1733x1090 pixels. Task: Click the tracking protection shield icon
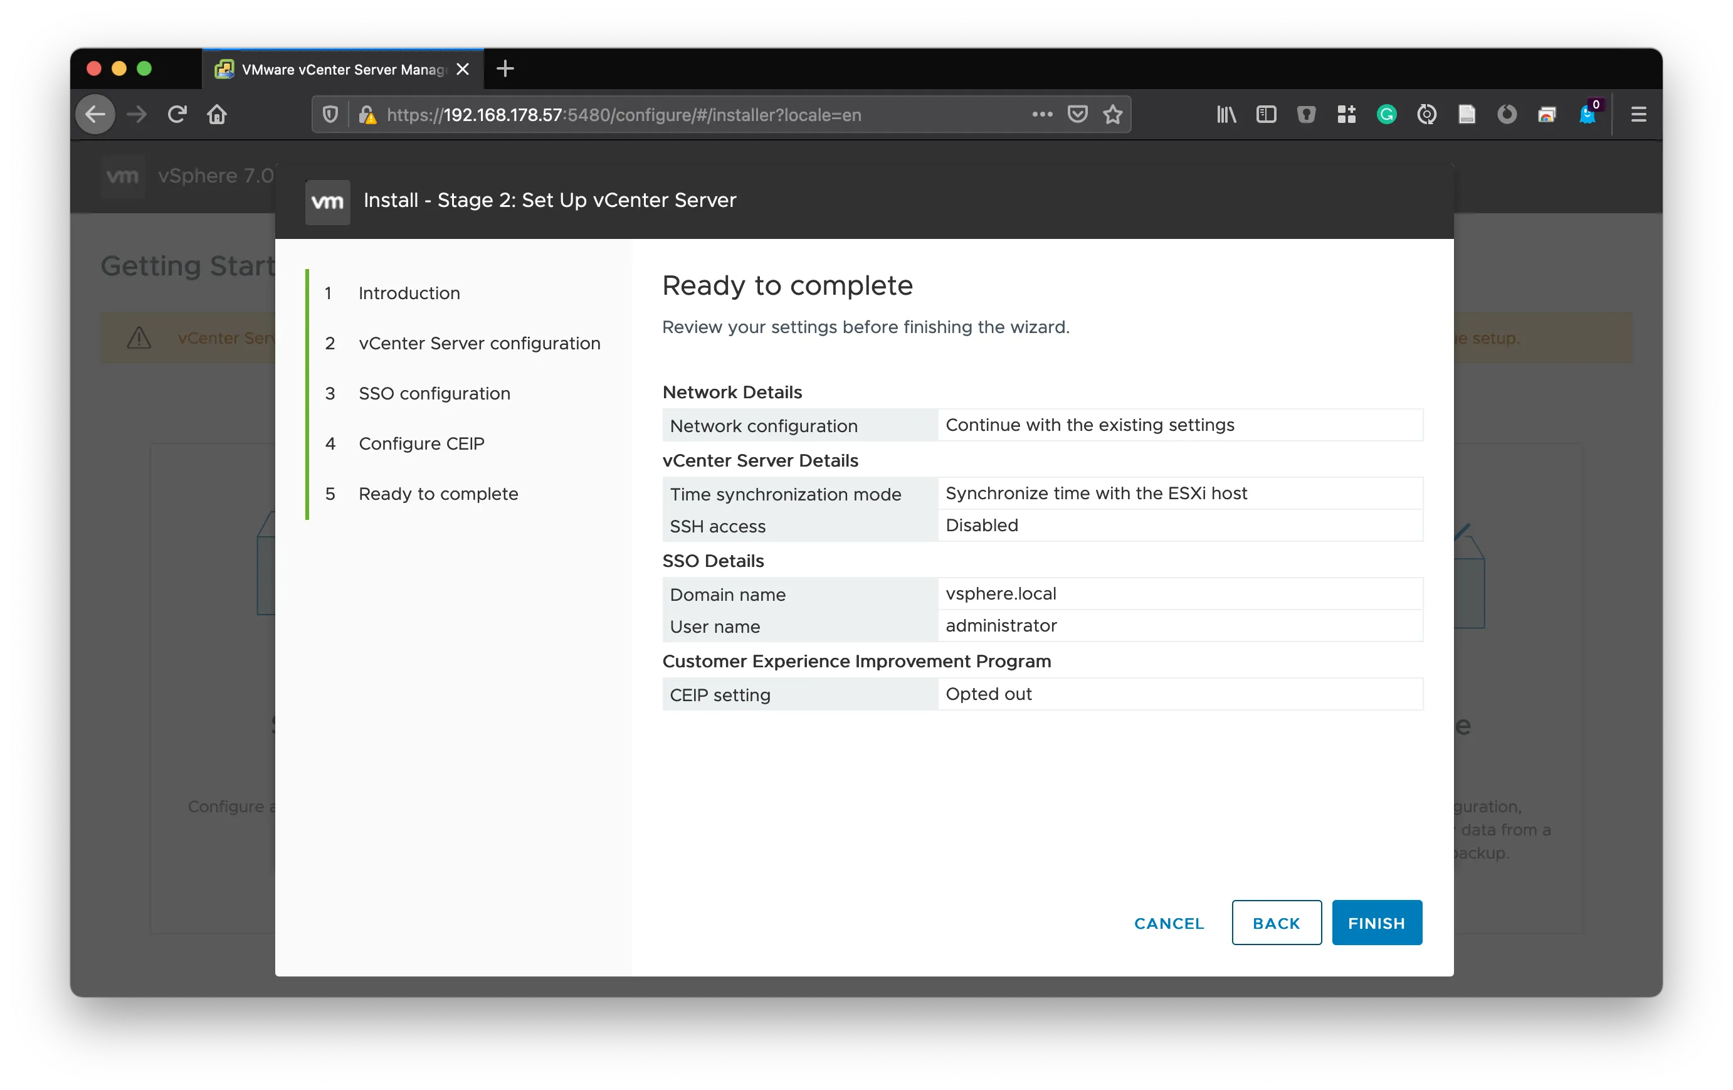point(330,115)
